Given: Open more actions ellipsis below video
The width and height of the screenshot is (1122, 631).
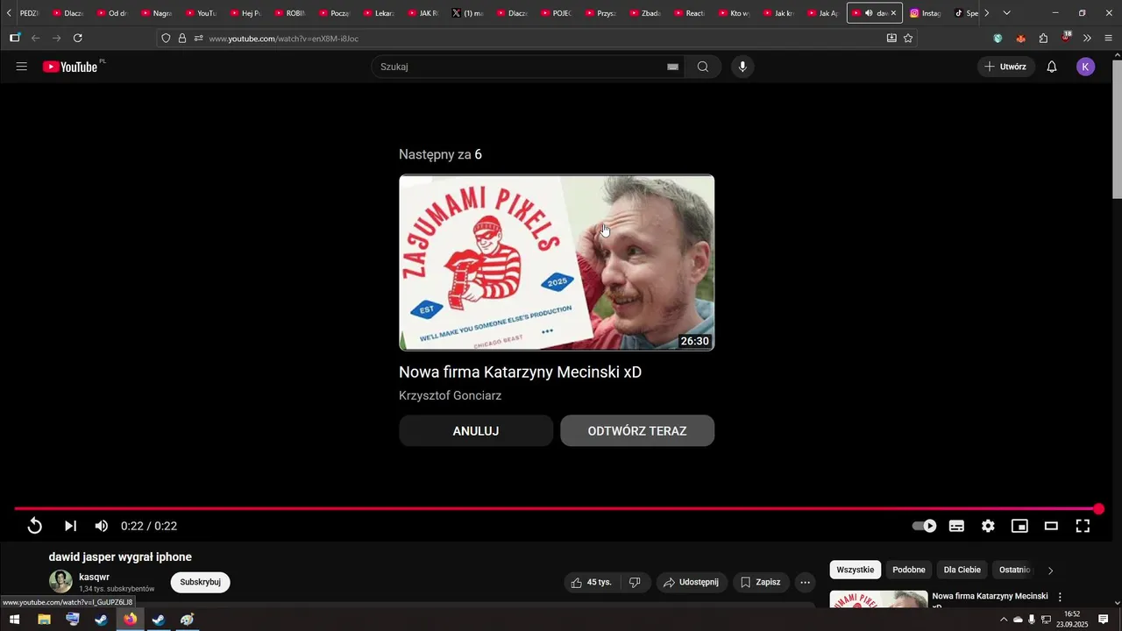Looking at the screenshot, I should click(806, 582).
